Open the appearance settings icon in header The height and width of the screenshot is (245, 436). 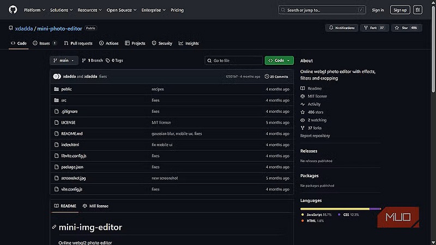coord(417,10)
